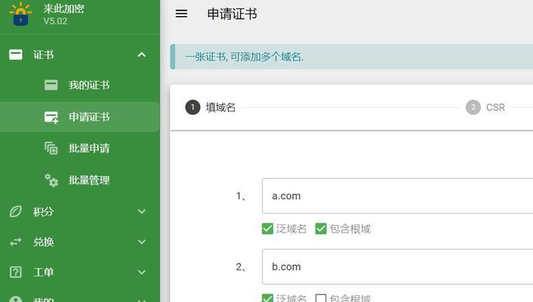
Task: Open the hamburger menu icon
Action: pyautogui.click(x=181, y=14)
